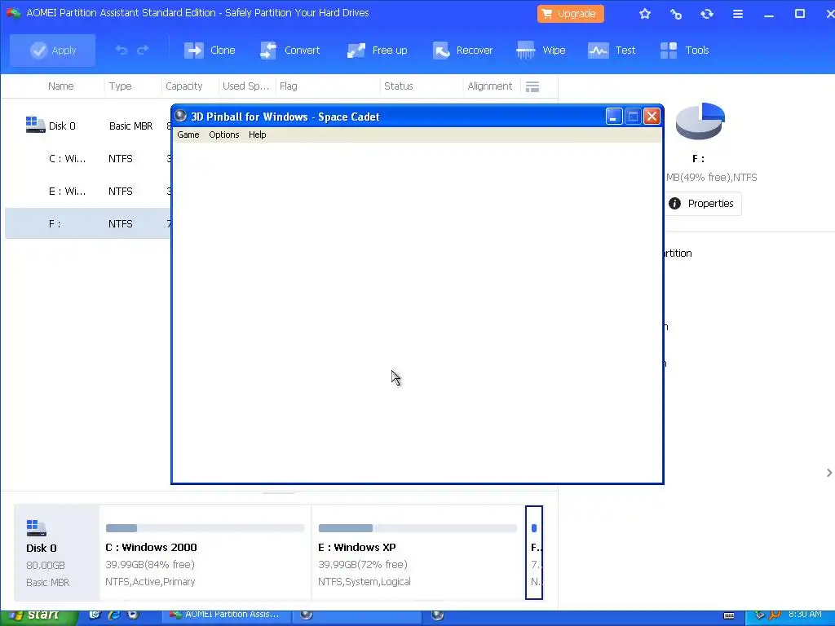
Task: Click the Basic MBR type cell of Disk 0
Action: click(130, 126)
